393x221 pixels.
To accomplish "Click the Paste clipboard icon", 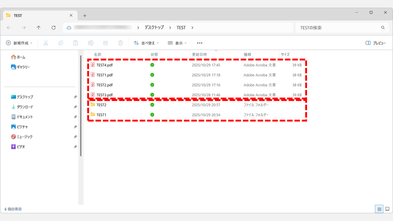I will click(76, 43).
